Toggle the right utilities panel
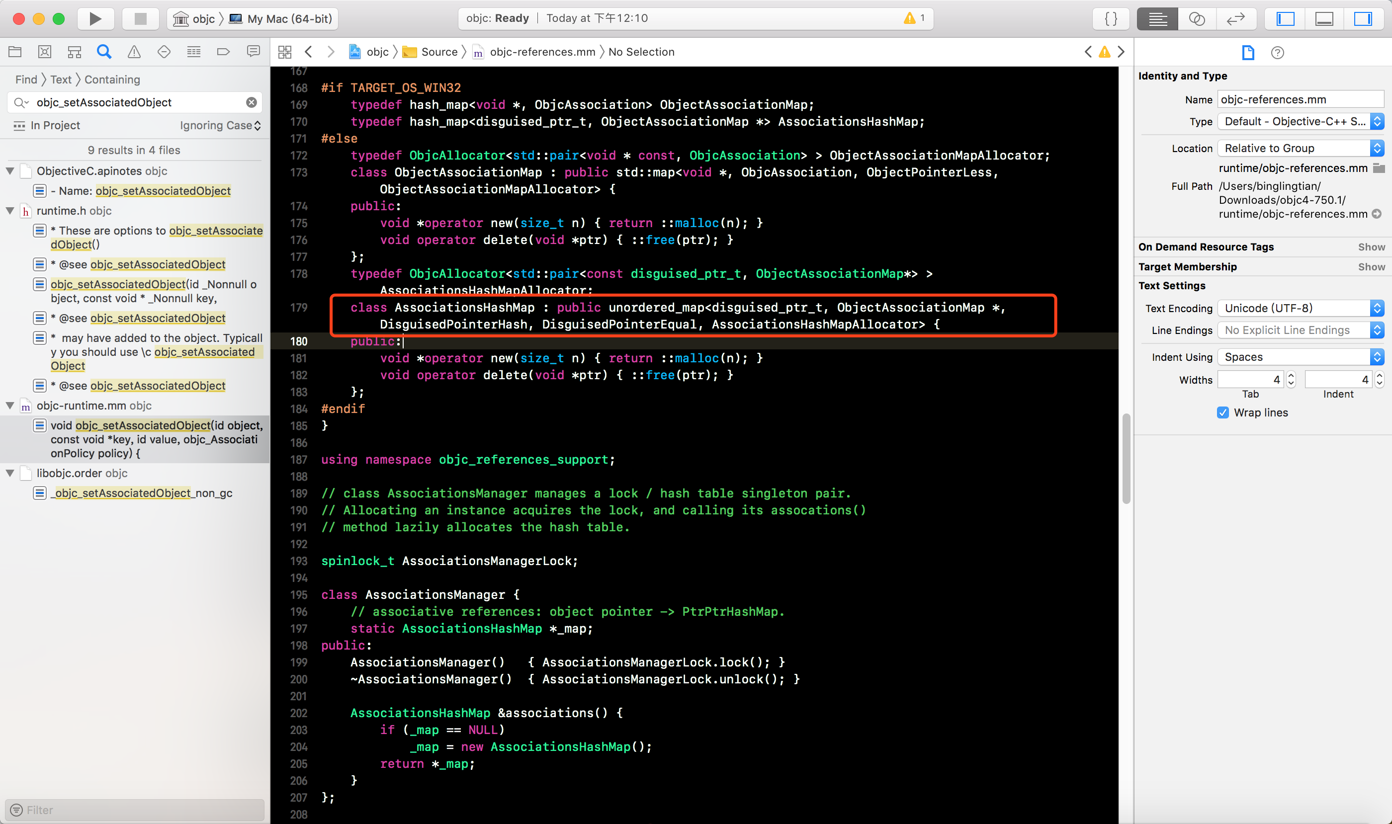Viewport: 1392px width, 824px height. (x=1363, y=18)
